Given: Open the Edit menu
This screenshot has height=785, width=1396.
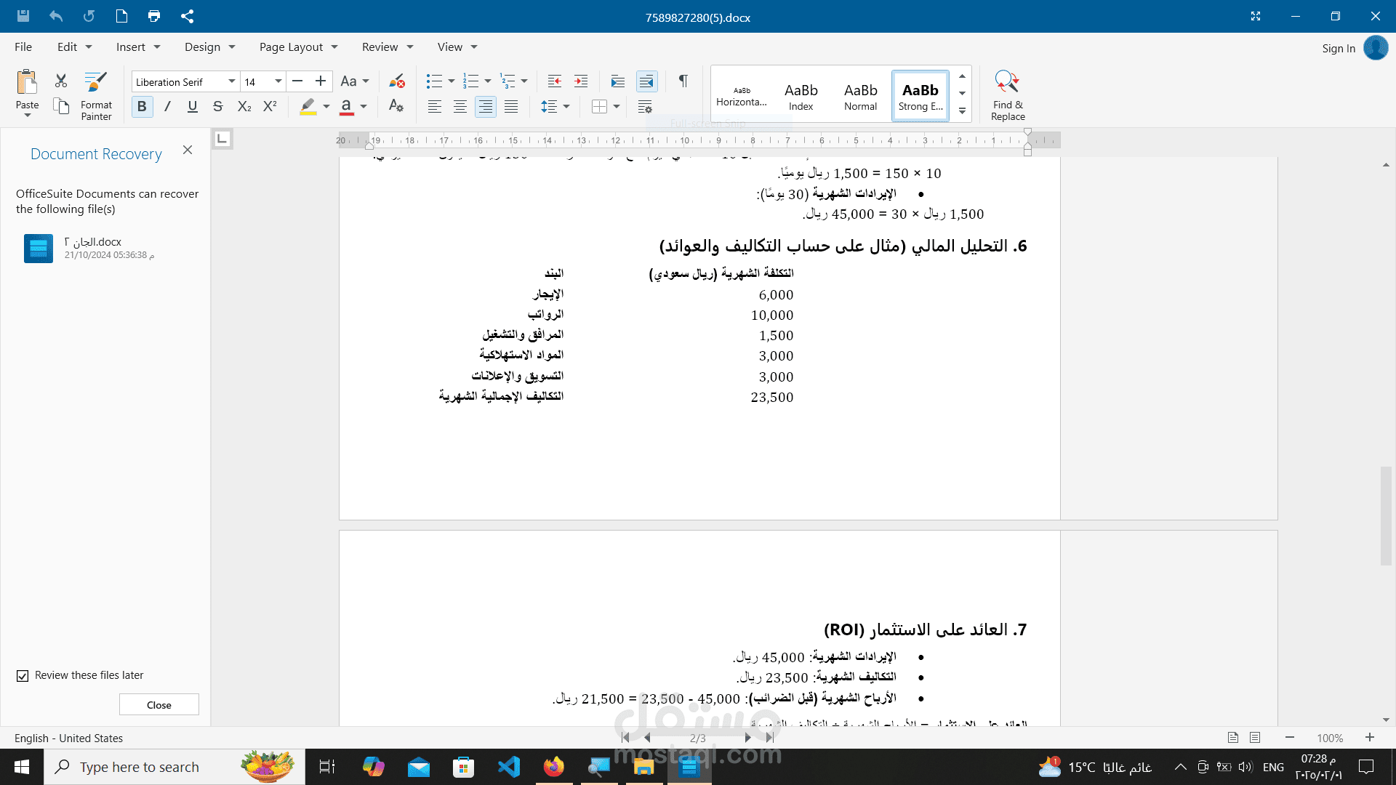Looking at the screenshot, I should coord(75,47).
